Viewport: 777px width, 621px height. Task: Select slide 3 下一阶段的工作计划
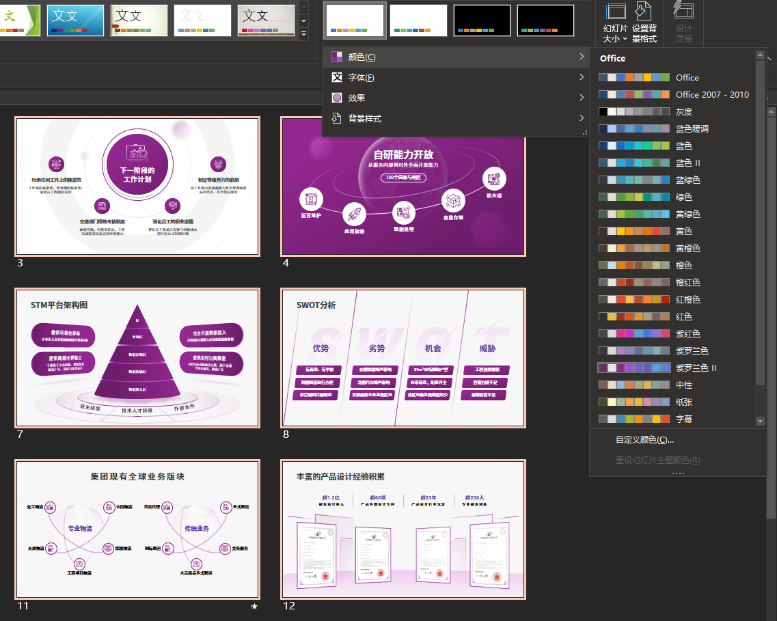(x=137, y=187)
